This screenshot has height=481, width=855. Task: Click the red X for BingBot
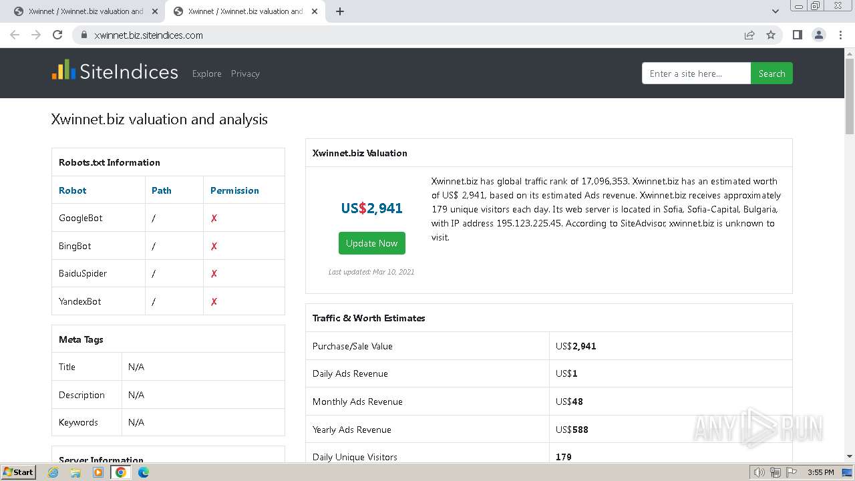pos(214,246)
